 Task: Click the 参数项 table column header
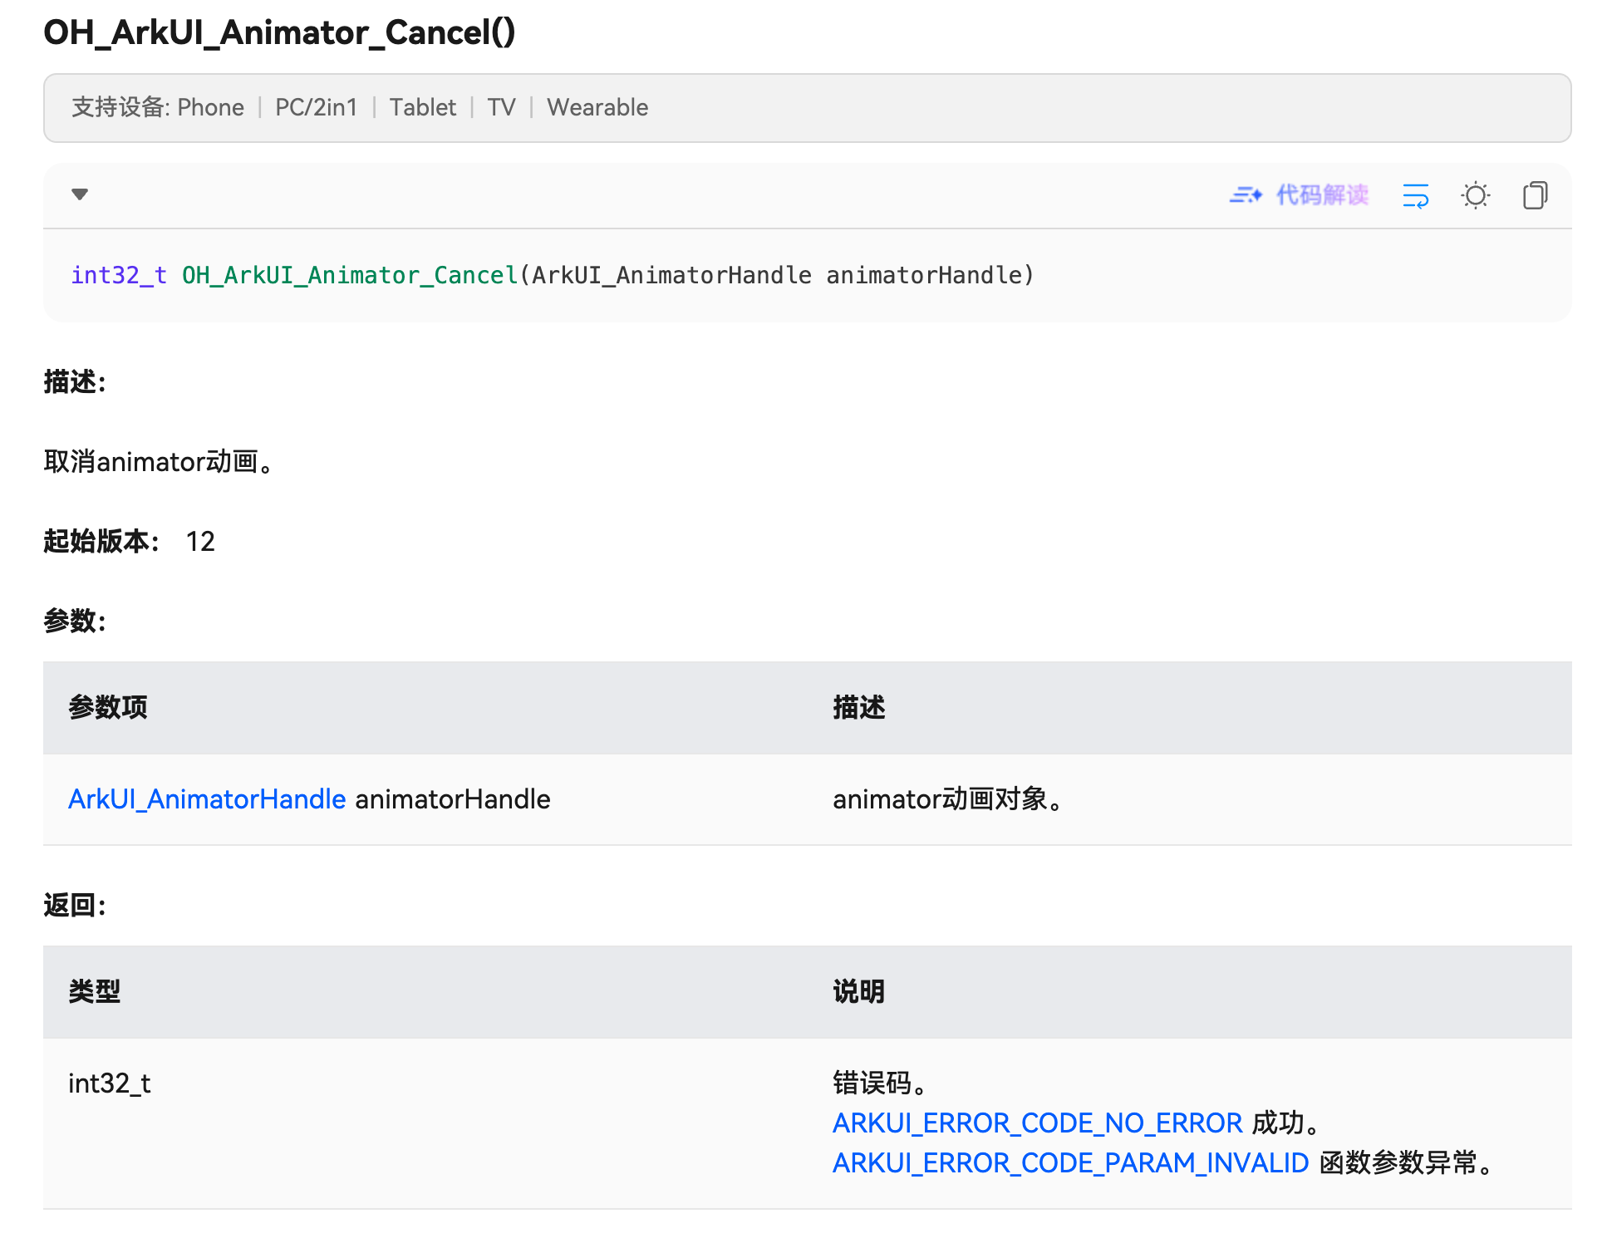[108, 708]
